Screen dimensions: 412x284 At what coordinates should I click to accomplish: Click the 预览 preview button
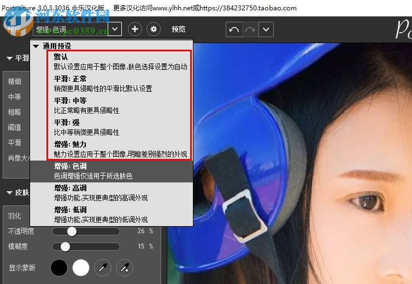click(x=179, y=29)
